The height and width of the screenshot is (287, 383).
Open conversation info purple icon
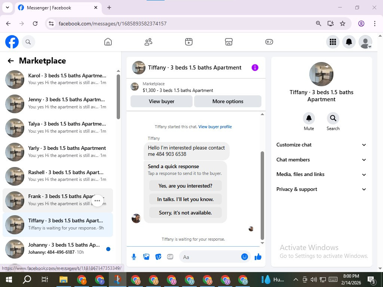(255, 68)
